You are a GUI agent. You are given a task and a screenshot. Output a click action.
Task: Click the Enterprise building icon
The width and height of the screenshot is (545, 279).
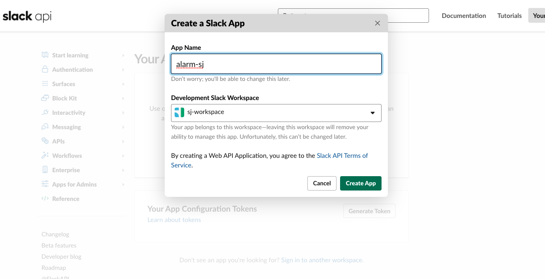pos(45,170)
